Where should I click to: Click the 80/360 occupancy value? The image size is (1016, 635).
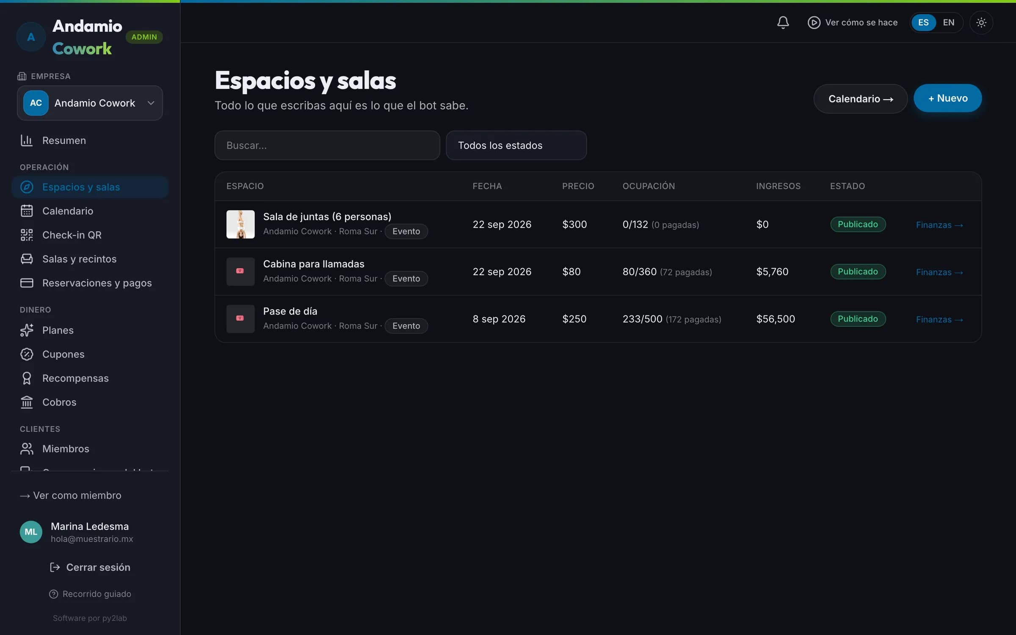point(639,271)
